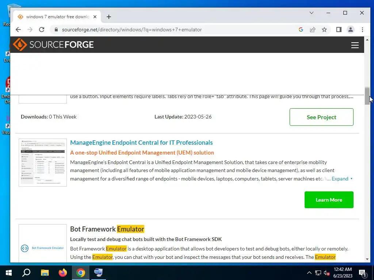Click the Bot Framework Emulator logo thumbnail

(x=43, y=243)
